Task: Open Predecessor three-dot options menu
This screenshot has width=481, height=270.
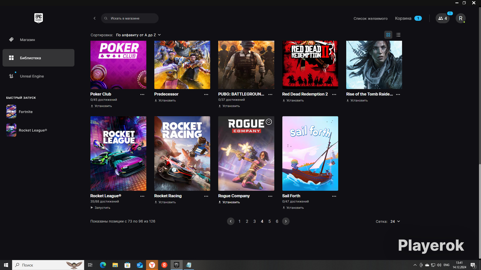Action: [x=206, y=94]
